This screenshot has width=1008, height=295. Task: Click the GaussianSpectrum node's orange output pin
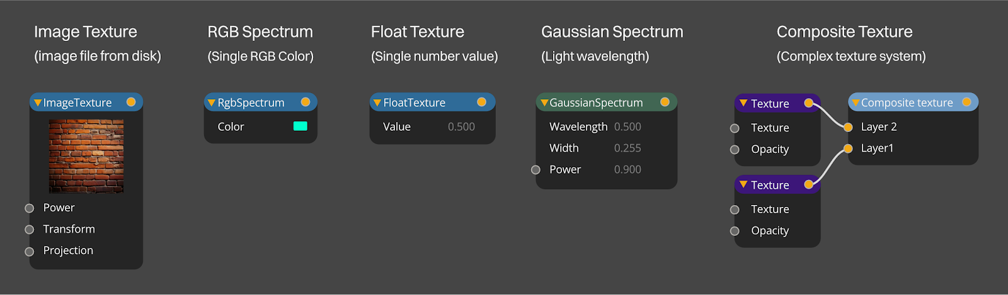665,102
